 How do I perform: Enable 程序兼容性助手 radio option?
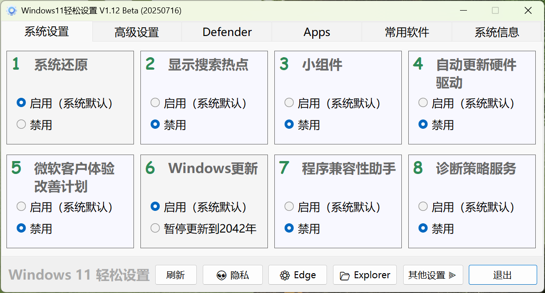point(289,207)
